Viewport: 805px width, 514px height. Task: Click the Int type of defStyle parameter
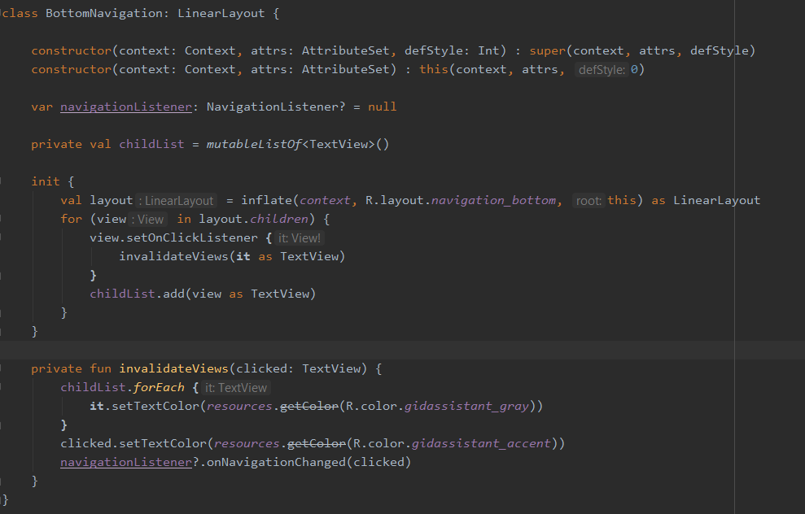tap(488, 50)
